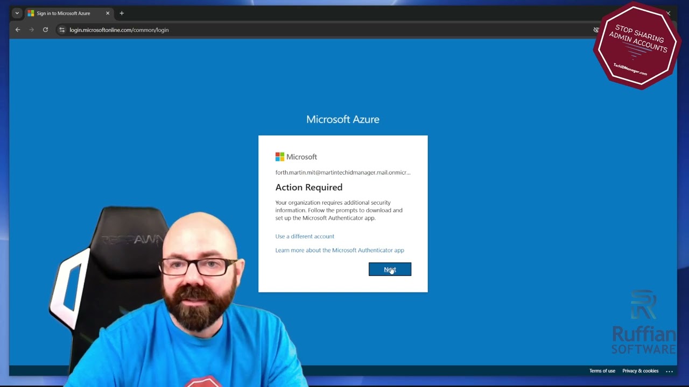The height and width of the screenshot is (387, 689).
Task: Open Learn more about Microsoft Authenticator app
Action: [340, 250]
